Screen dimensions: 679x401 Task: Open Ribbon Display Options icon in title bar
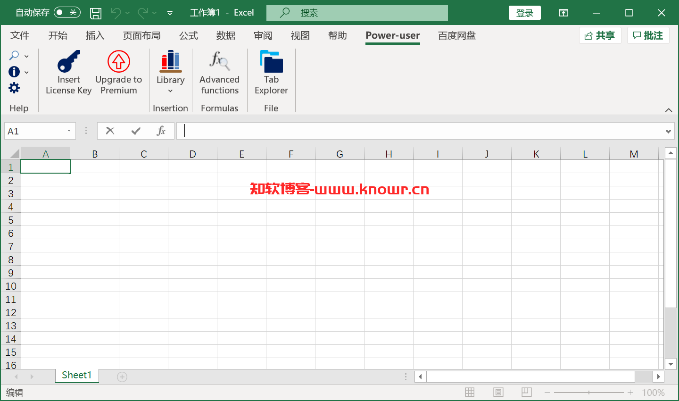[x=563, y=13]
